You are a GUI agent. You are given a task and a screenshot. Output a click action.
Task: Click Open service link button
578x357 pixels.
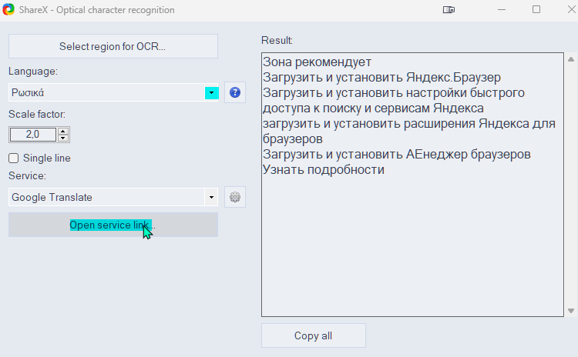coord(113,225)
